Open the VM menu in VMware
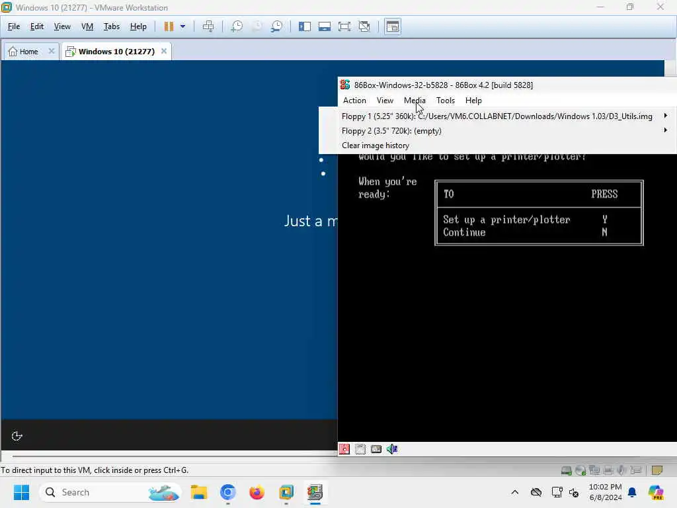Viewport: 677px width, 508px height. [87, 26]
